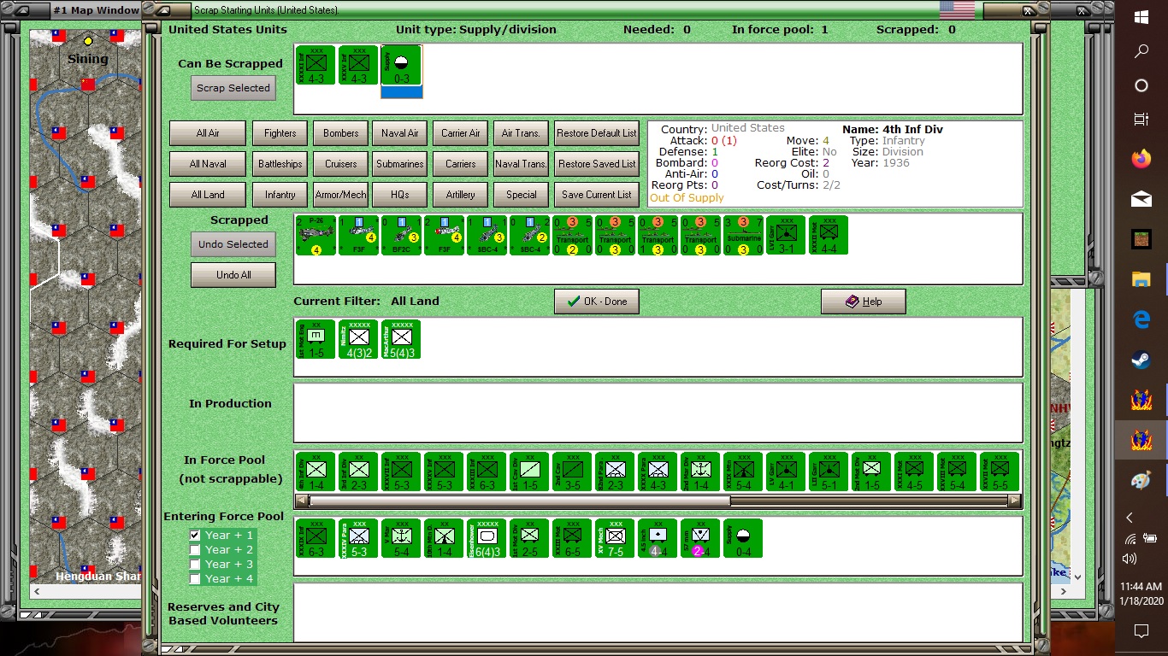
Task: Select the V Mar 5-4 marine unit
Action: (x=401, y=538)
